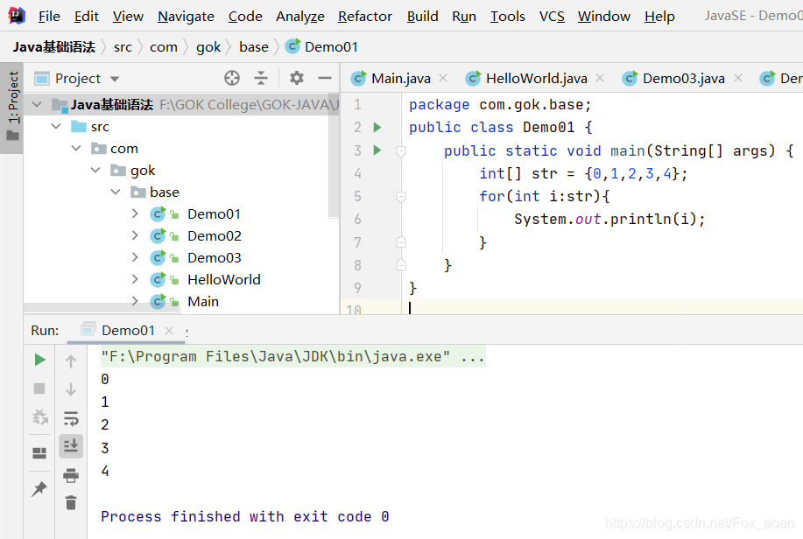The width and height of the screenshot is (803, 539).
Task: Open the Help menu
Action: pyautogui.click(x=659, y=17)
